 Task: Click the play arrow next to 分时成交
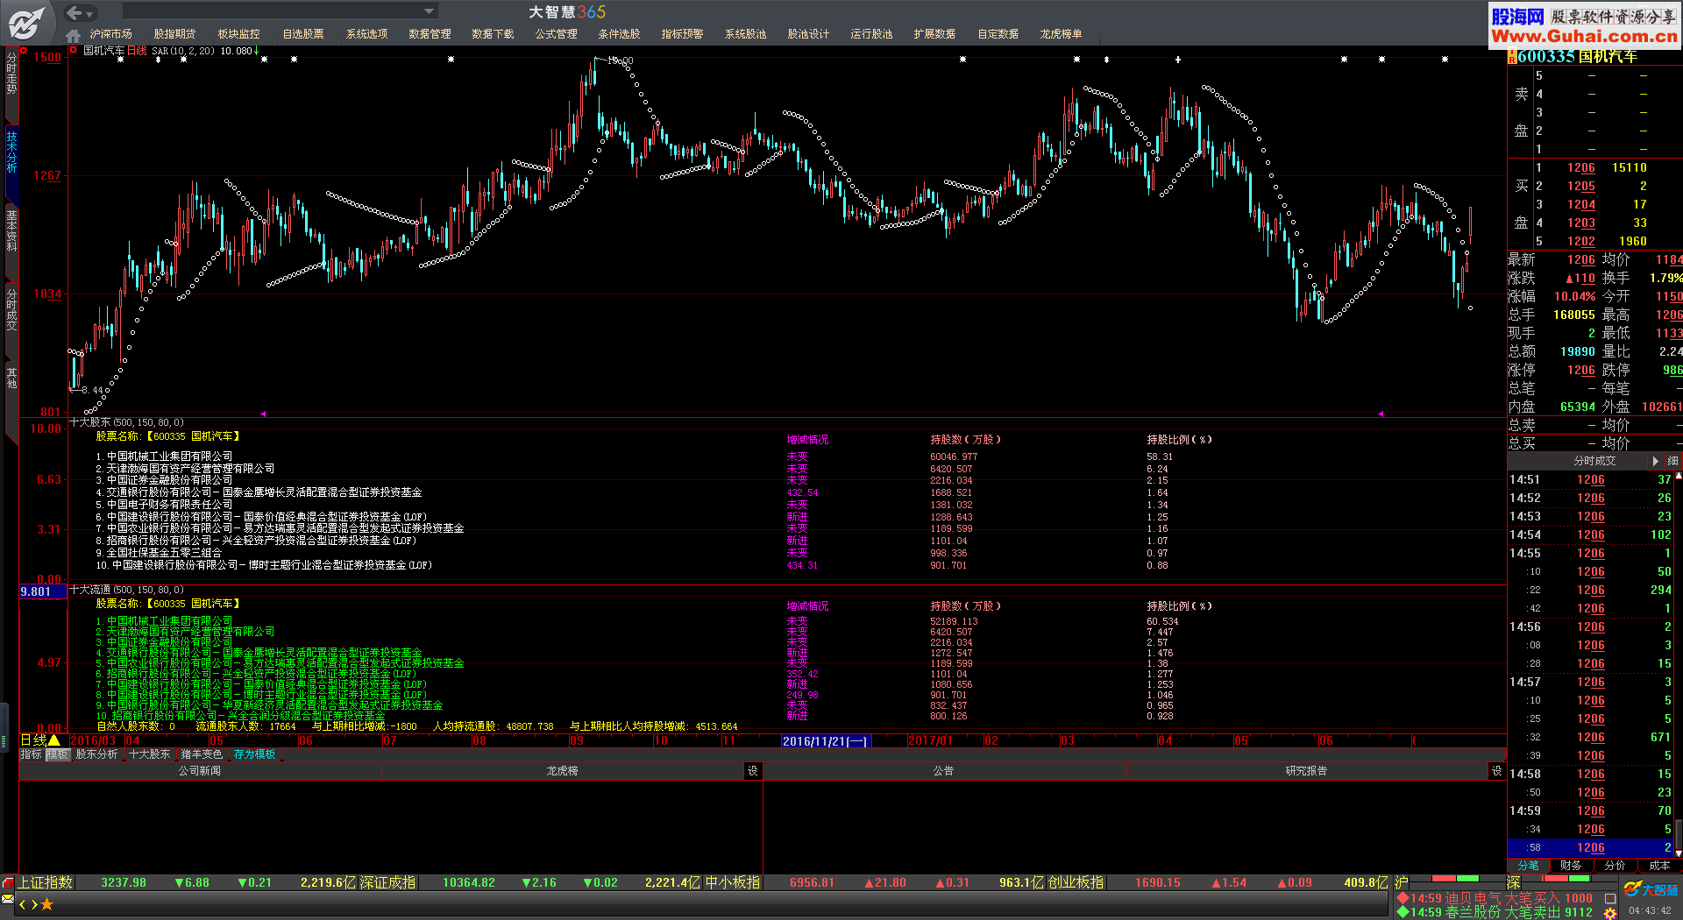click(1655, 461)
